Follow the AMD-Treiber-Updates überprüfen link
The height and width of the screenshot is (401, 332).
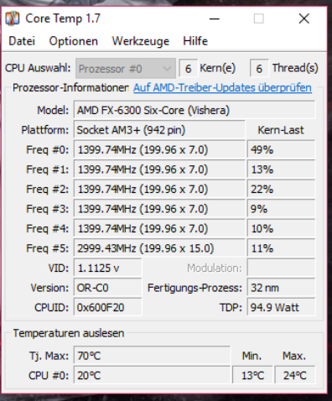(222, 88)
